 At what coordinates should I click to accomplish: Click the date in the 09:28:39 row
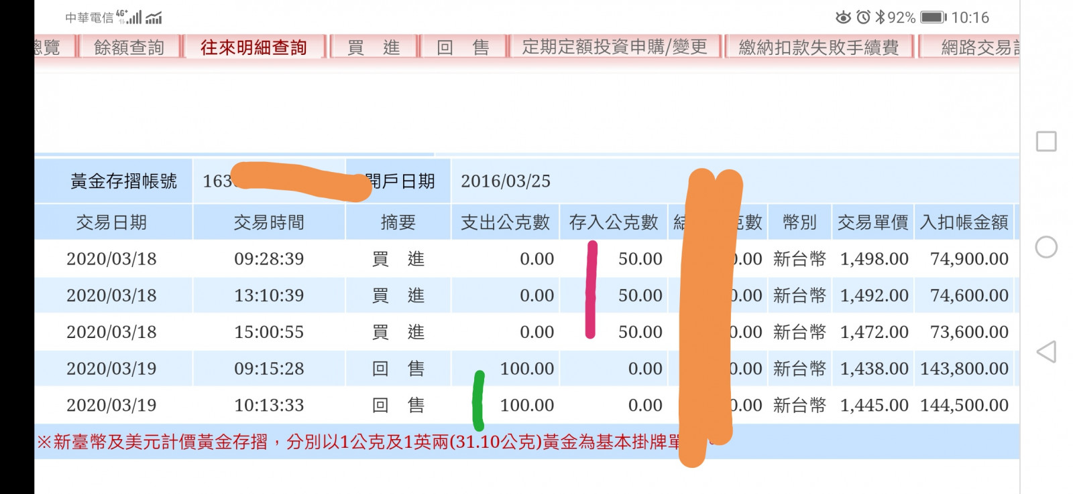pyautogui.click(x=111, y=259)
